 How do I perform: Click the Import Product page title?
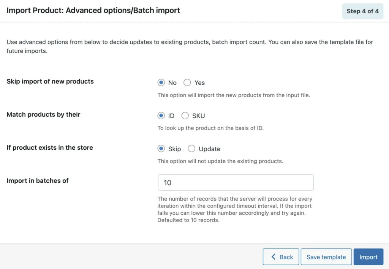[x=93, y=10]
